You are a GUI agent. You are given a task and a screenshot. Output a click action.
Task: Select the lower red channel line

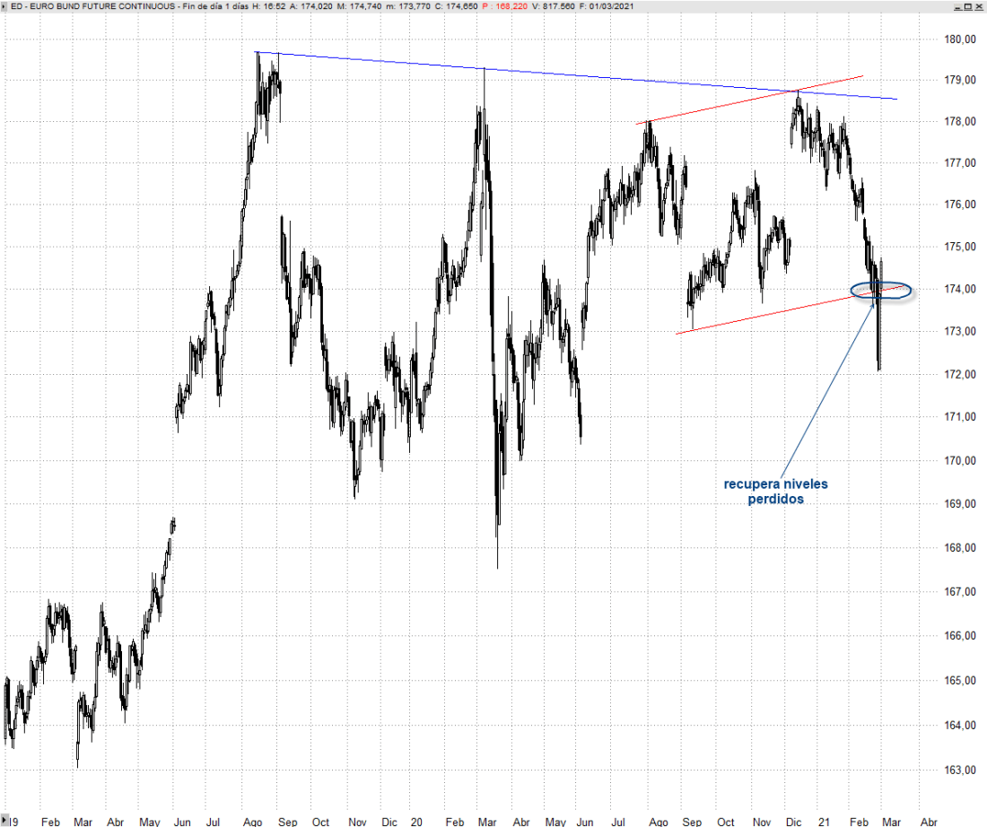pyautogui.click(x=763, y=316)
